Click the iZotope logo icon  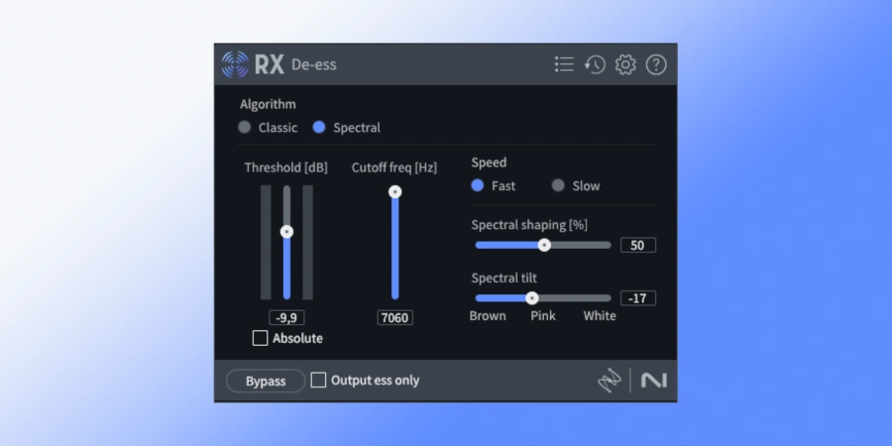click(x=609, y=381)
